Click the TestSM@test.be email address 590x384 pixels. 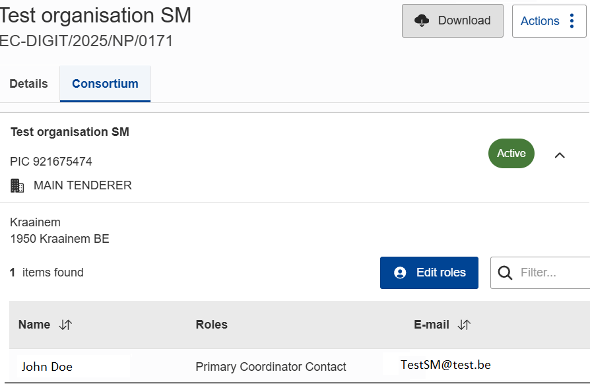pos(445,365)
